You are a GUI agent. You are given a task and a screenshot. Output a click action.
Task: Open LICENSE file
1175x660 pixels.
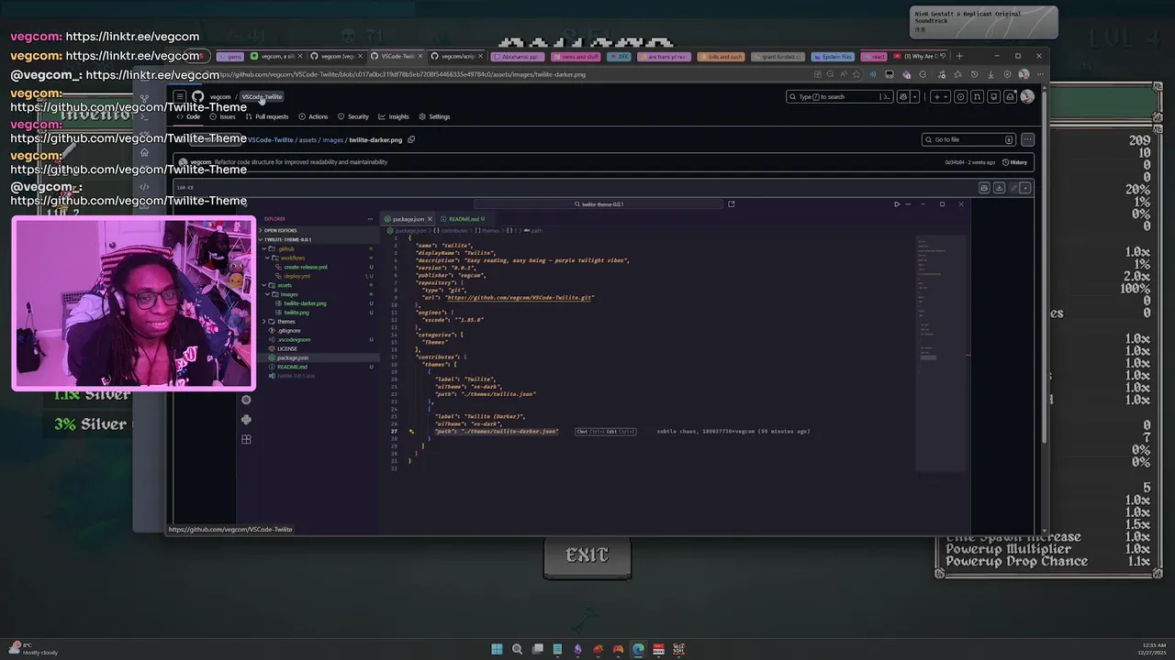click(x=287, y=349)
